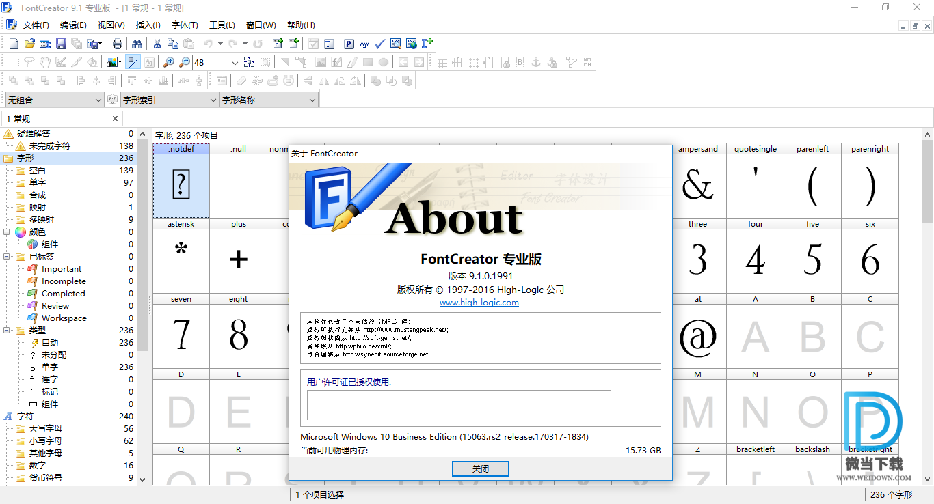
Task: Open the glyph size 48 combo box
Action: (216, 62)
